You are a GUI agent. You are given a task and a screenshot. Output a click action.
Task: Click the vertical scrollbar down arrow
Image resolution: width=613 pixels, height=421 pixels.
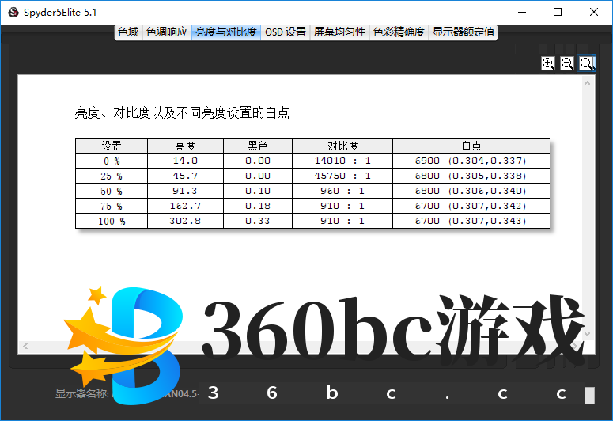pos(588,334)
